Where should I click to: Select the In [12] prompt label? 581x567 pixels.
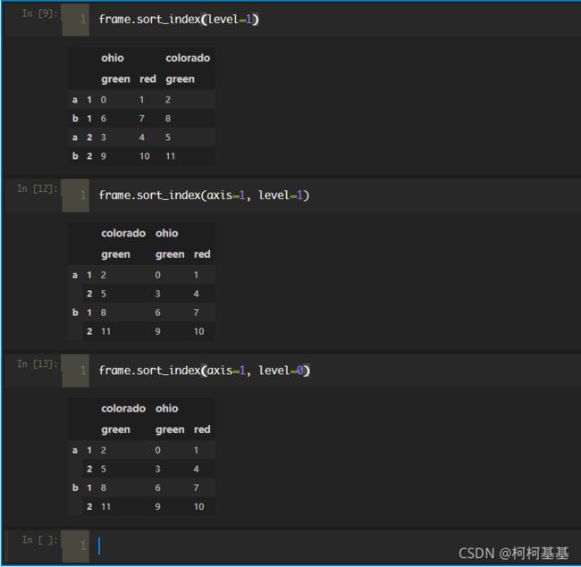coord(37,188)
